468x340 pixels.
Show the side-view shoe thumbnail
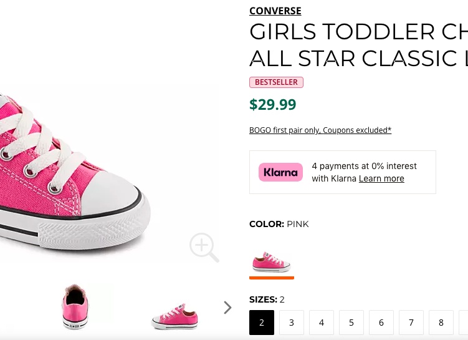175,316
